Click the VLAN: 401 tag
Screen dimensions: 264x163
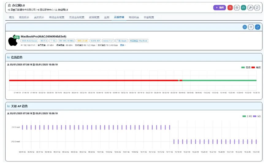[x=95, y=41]
